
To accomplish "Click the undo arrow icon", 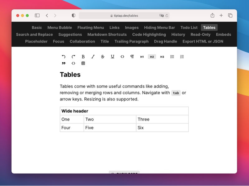I will (x=63, y=57).
